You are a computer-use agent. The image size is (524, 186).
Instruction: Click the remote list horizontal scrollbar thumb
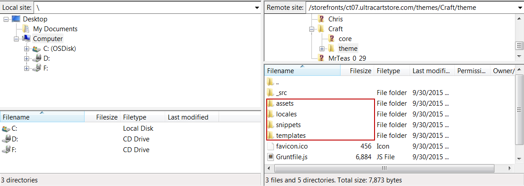384,168
